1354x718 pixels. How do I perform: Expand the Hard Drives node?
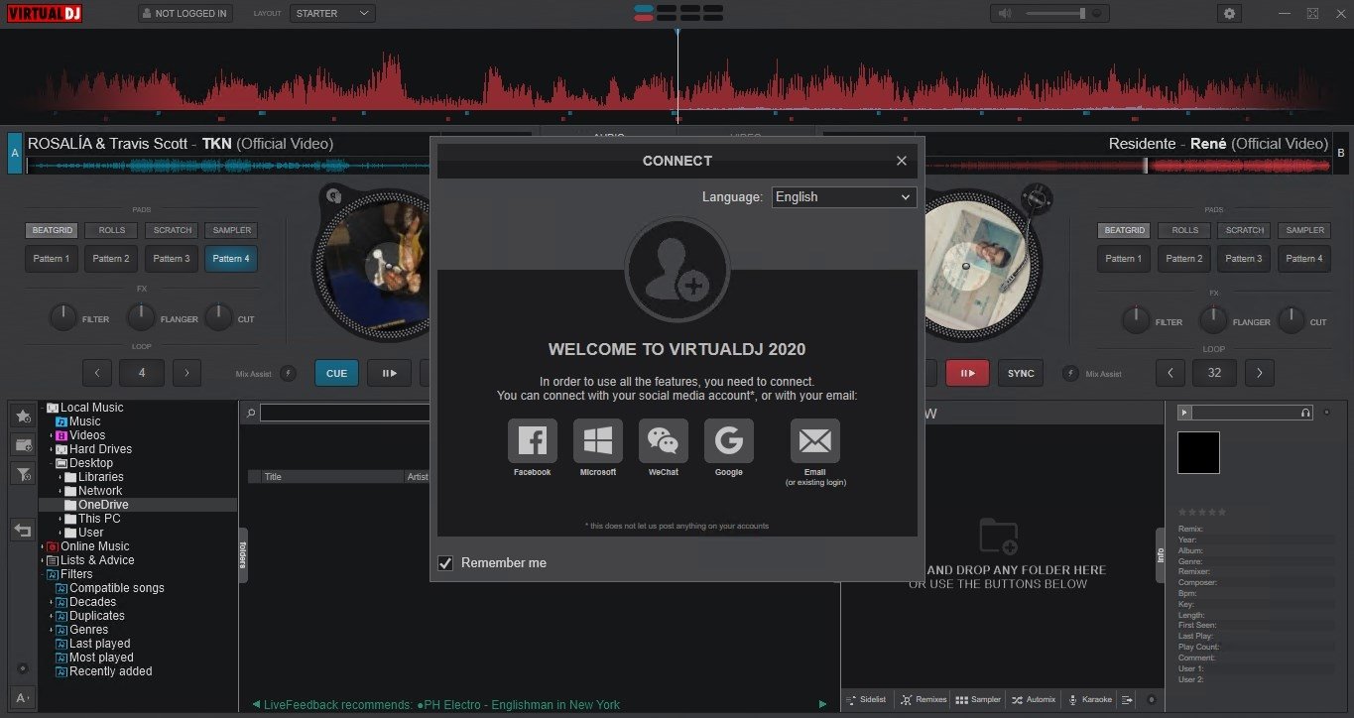pyautogui.click(x=52, y=449)
